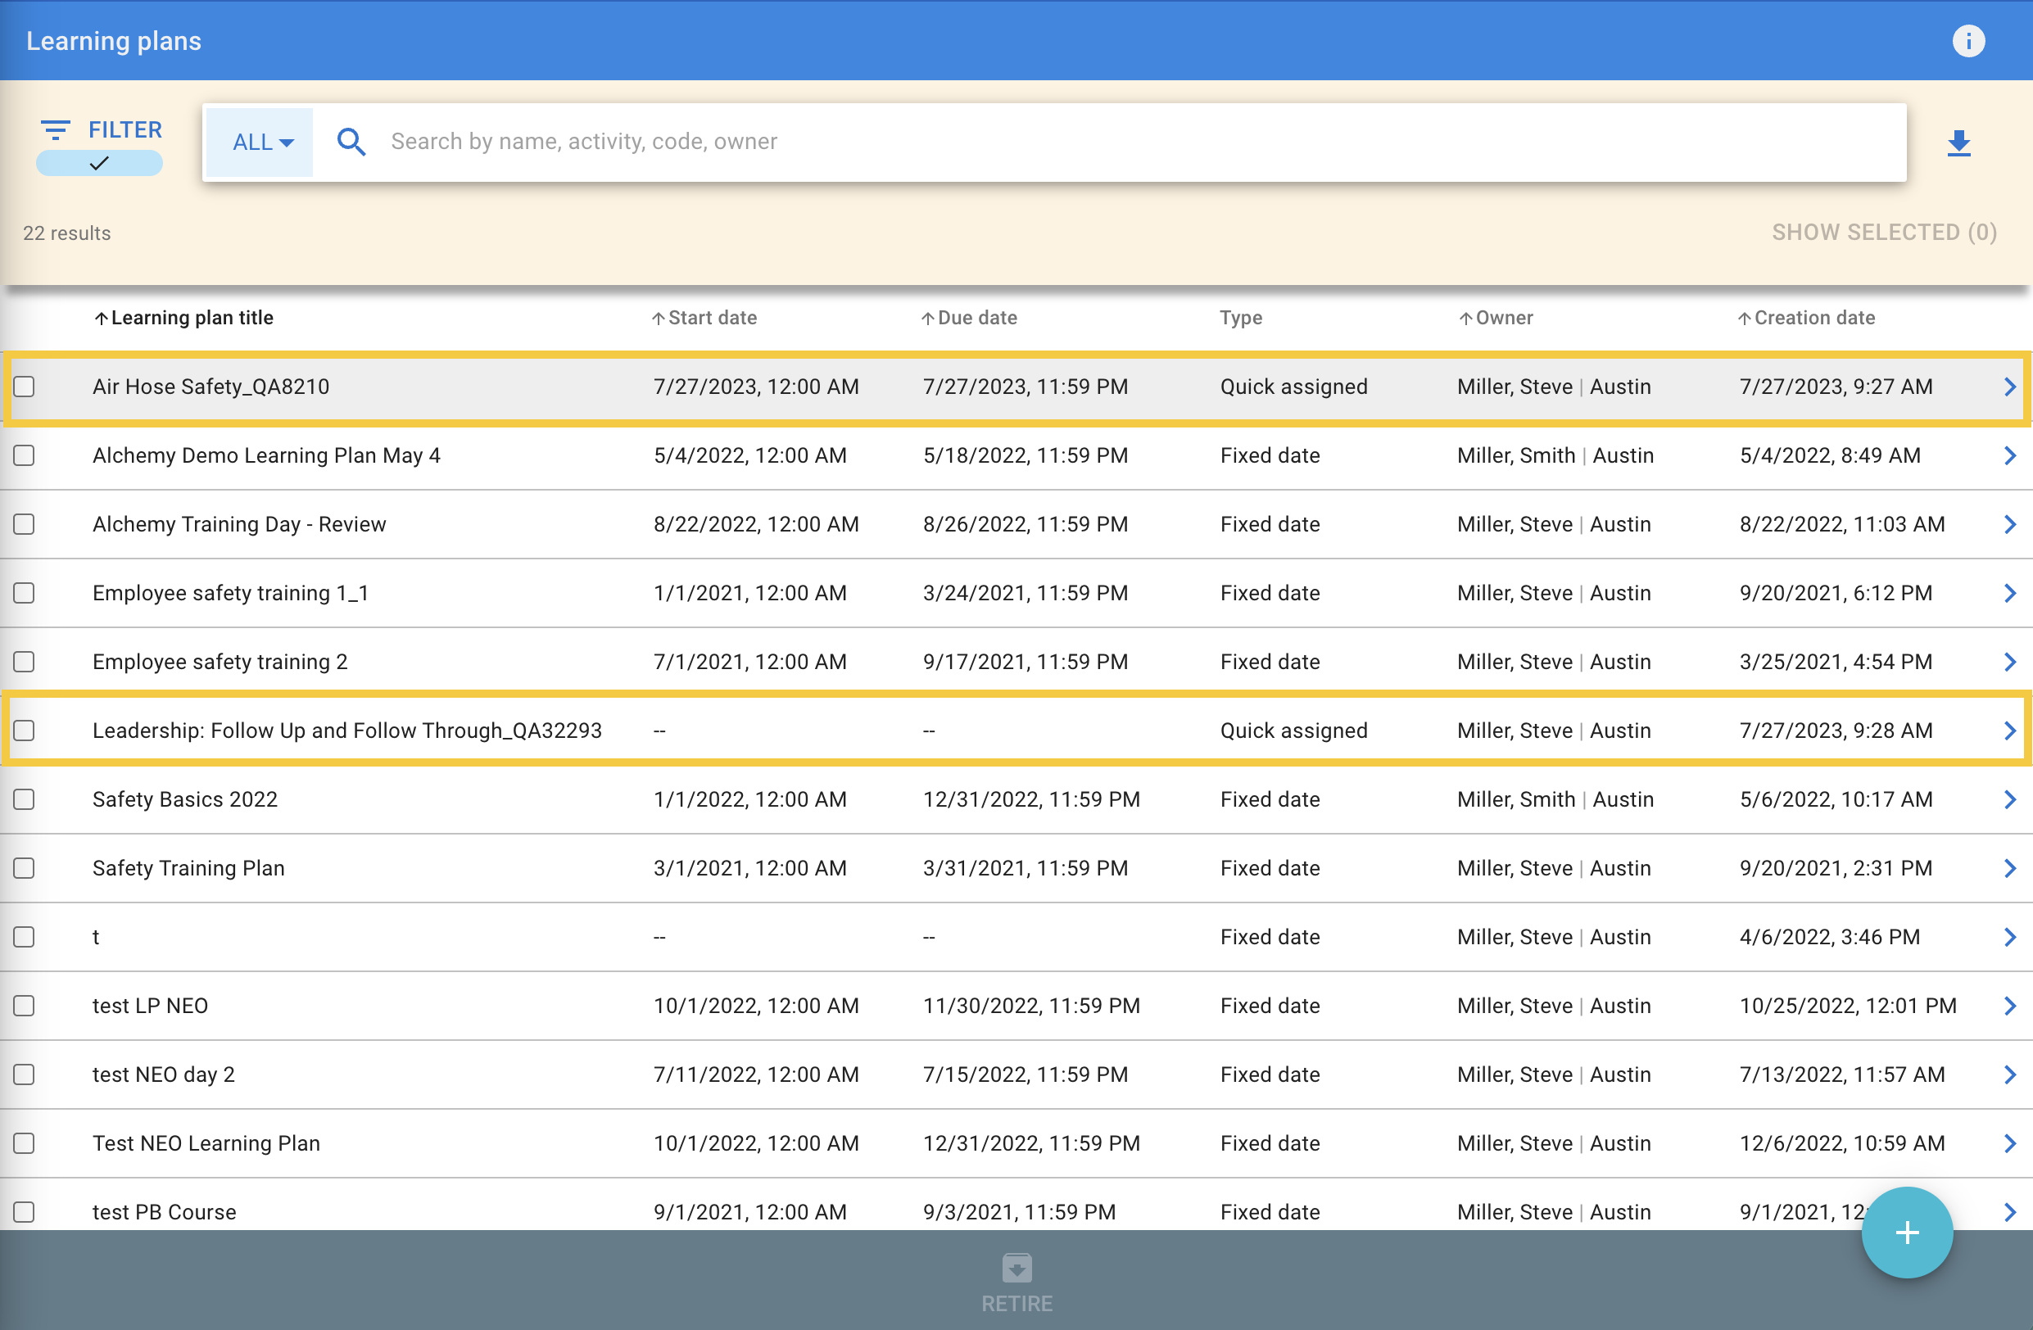Select Air Hose Safety_QA8210 checkbox

point(24,387)
